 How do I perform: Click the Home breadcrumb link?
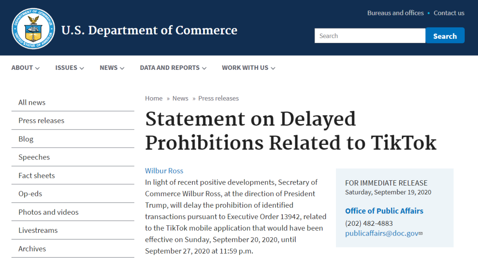pos(154,98)
